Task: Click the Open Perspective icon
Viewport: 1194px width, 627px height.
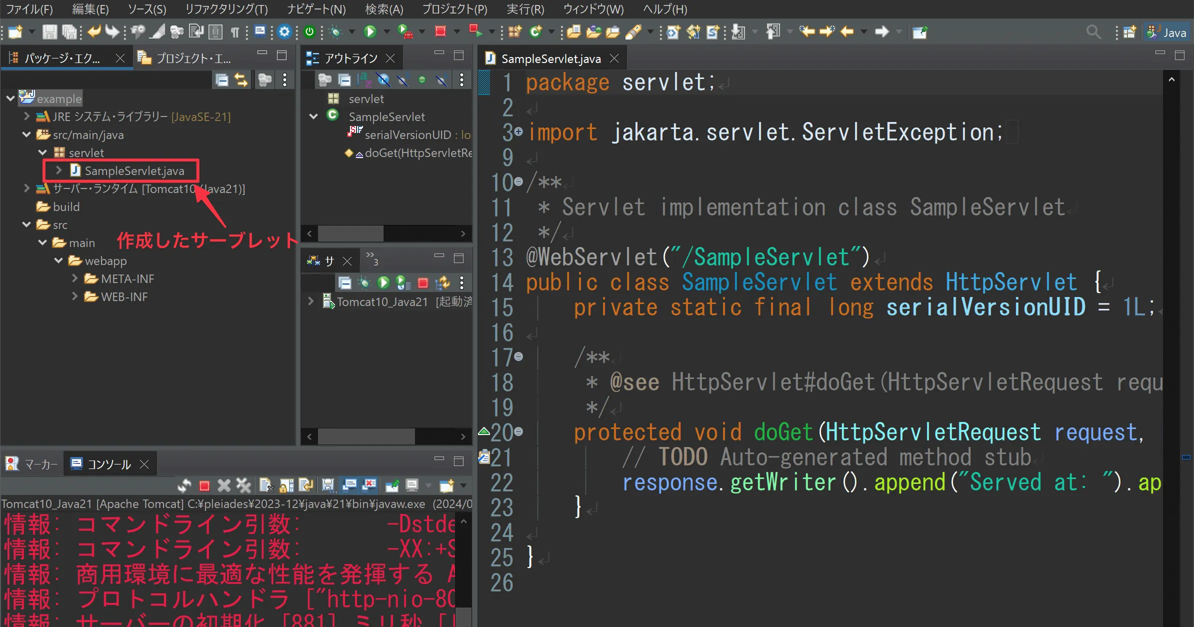Action: pos(1129,32)
